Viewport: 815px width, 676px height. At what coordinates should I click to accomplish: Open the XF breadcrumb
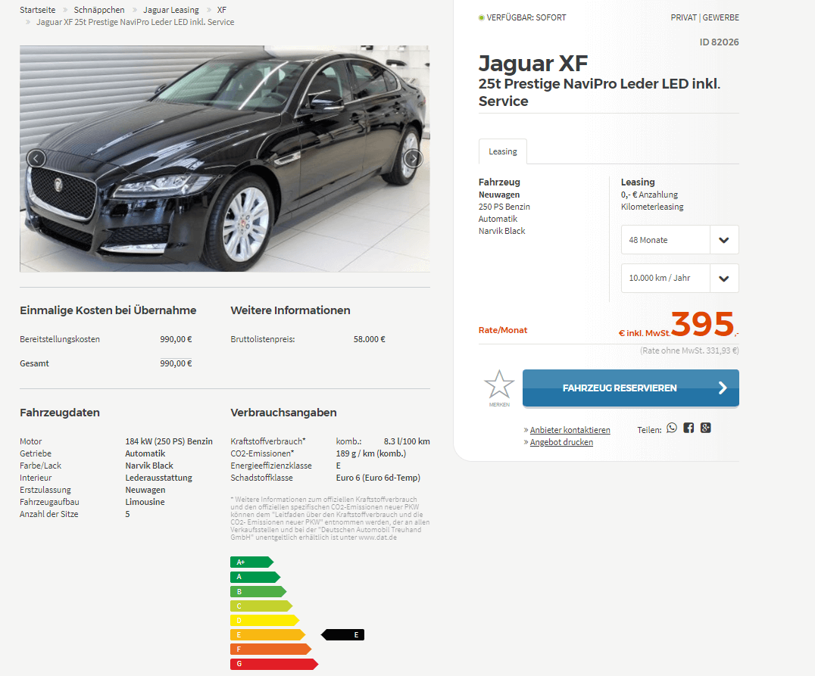[x=222, y=10]
